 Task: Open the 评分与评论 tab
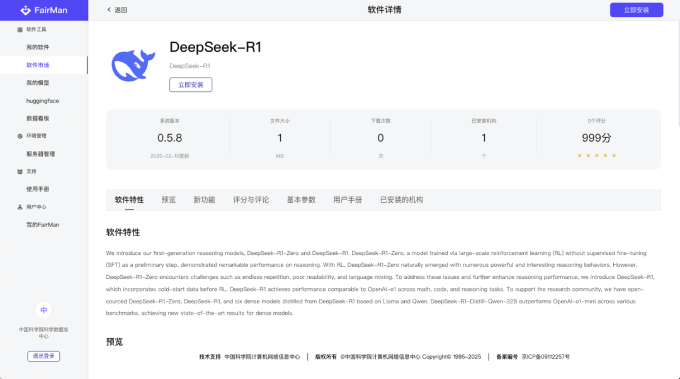(251, 200)
